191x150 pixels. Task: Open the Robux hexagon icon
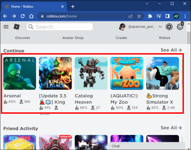pyautogui.click(x=169, y=27)
